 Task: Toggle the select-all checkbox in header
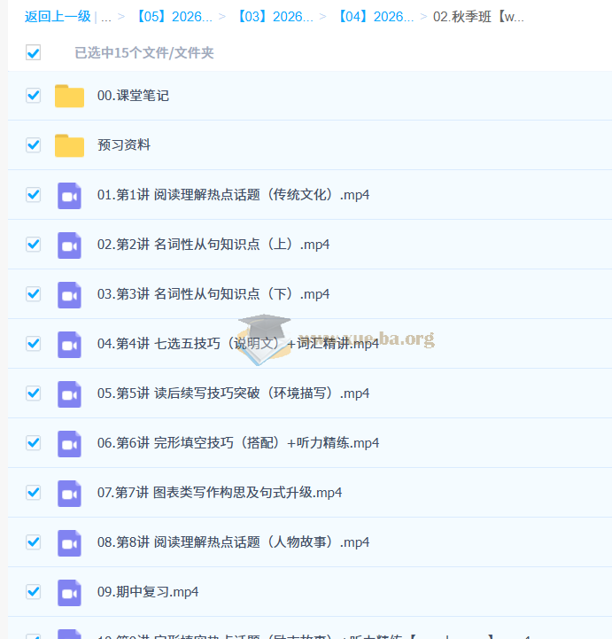click(x=34, y=53)
